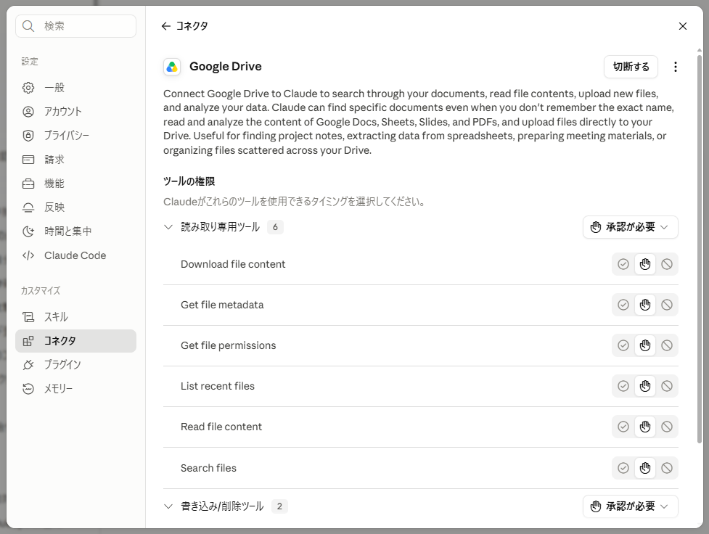Go to 機能 settings
This screenshot has width=709, height=534.
tap(75, 184)
